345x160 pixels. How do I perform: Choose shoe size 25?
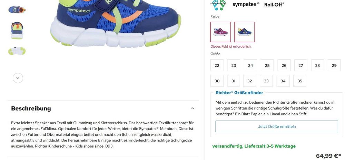(x=267, y=65)
